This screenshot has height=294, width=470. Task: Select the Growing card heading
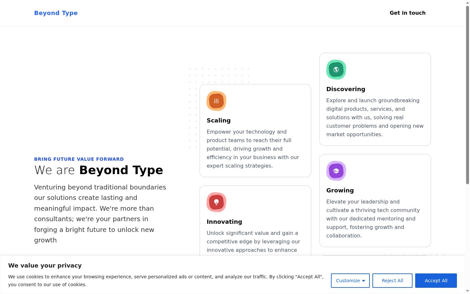coord(340,190)
